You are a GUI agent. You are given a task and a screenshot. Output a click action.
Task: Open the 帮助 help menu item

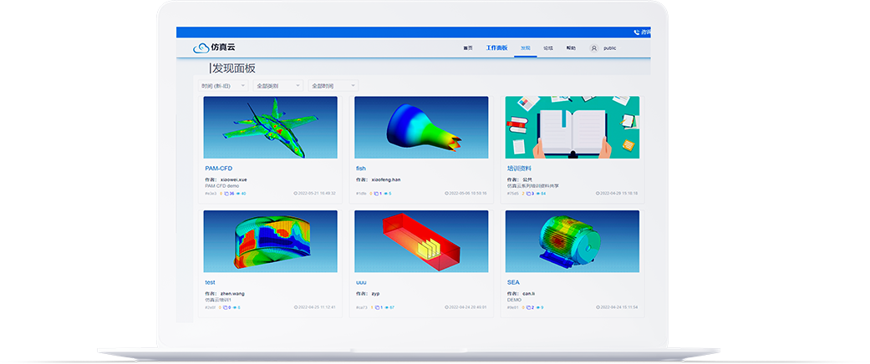pos(571,48)
